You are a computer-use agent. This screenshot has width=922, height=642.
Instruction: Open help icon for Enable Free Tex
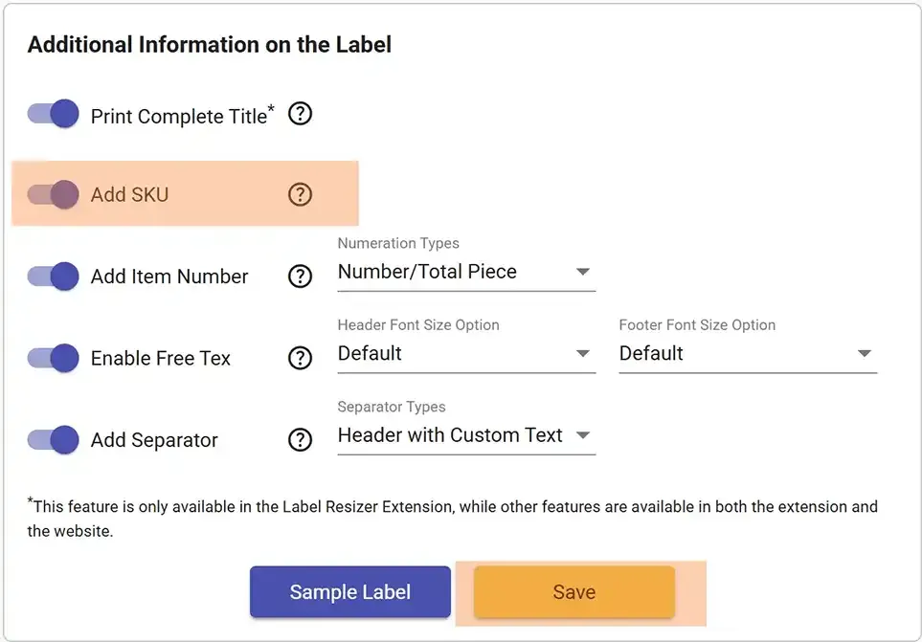click(300, 358)
